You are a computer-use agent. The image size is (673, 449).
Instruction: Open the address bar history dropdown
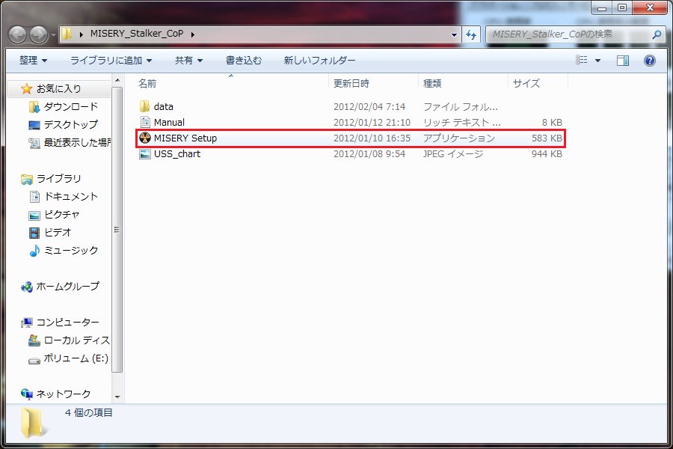click(454, 35)
